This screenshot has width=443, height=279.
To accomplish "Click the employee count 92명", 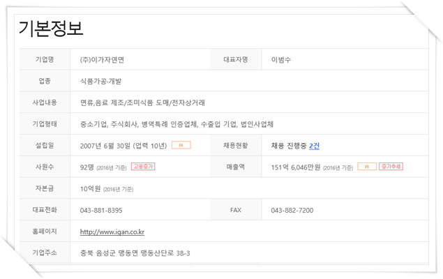I will (x=87, y=167).
